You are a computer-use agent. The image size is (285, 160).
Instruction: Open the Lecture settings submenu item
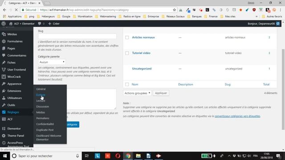pos(41,101)
